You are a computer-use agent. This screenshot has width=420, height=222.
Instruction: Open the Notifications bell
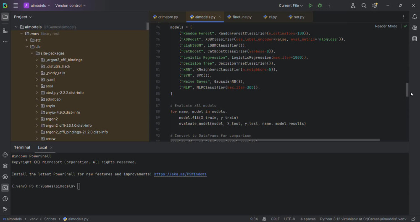click(x=415, y=17)
